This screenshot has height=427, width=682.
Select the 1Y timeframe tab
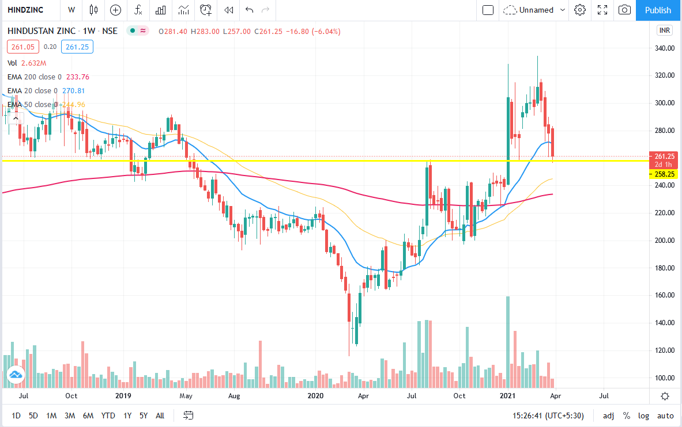tap(127, 415)
